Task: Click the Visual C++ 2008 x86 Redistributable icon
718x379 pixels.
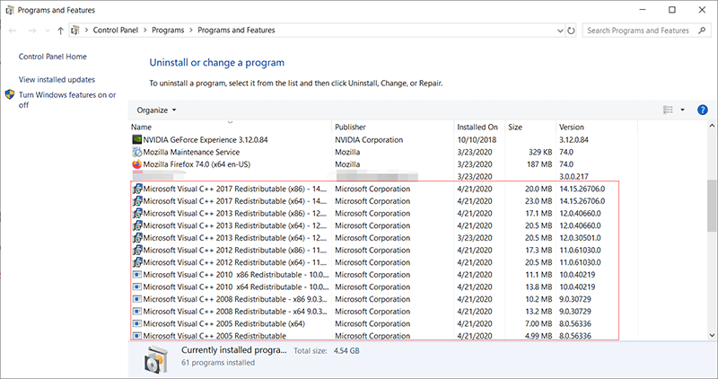Action: click(x=137, y=299)
